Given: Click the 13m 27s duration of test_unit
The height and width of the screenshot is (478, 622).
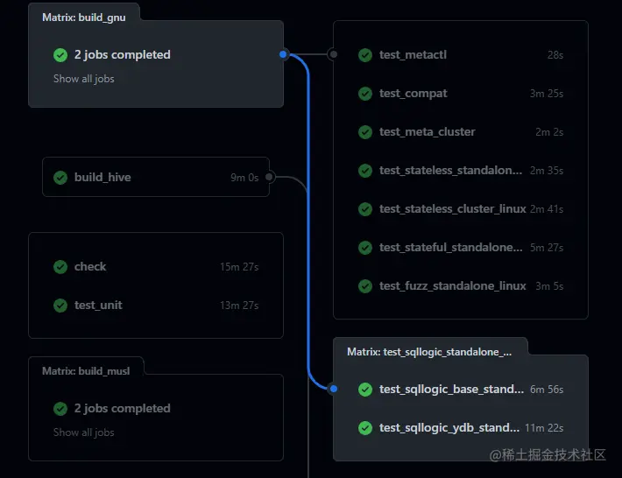Looking at the screenshot, I should click(239, 306).
